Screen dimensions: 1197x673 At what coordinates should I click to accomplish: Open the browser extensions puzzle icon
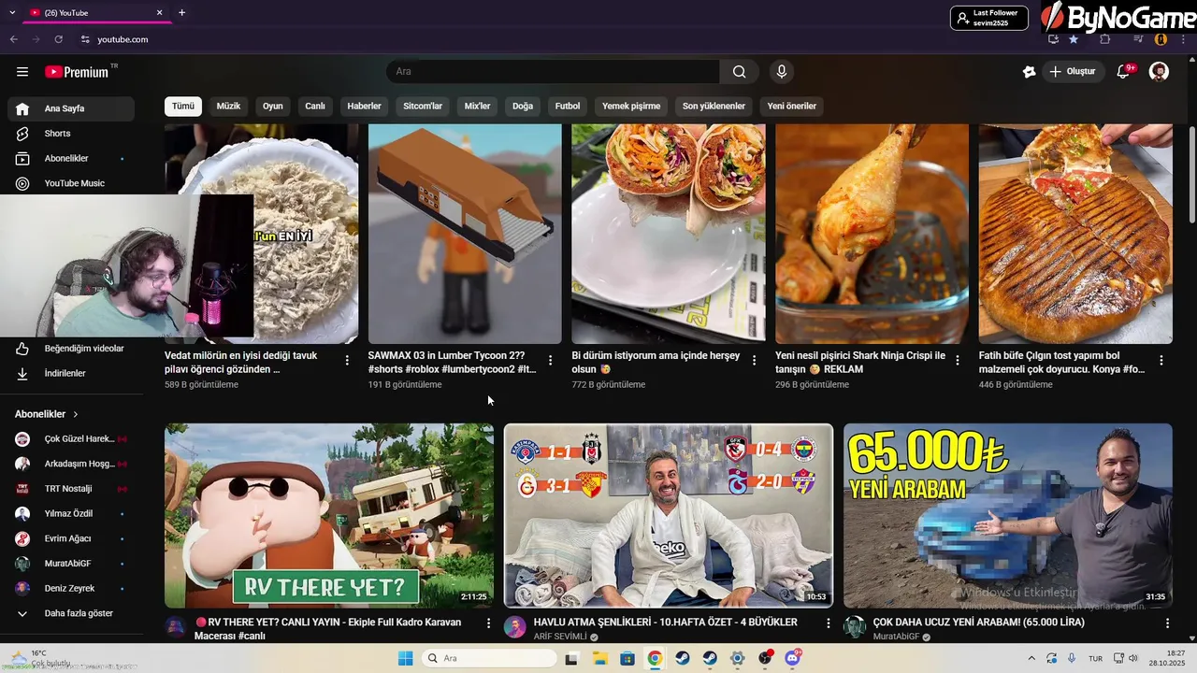1105,39
